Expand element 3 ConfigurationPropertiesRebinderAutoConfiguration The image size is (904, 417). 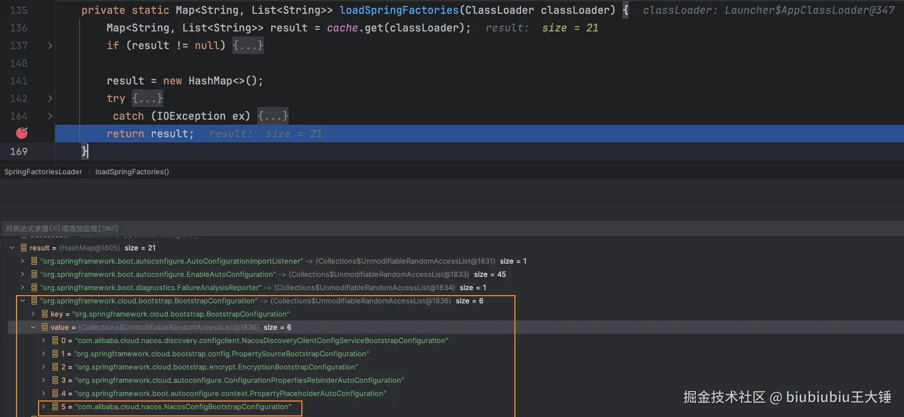pos(44,380)
